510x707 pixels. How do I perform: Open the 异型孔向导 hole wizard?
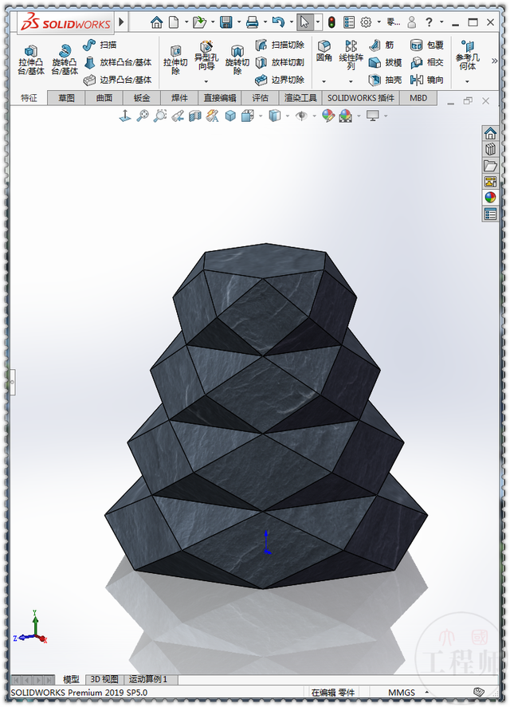[x=206, y=56]
